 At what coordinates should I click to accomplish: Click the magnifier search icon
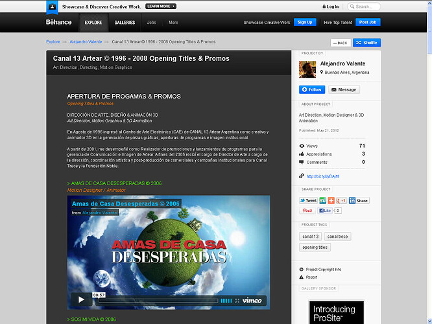[352, 6]
